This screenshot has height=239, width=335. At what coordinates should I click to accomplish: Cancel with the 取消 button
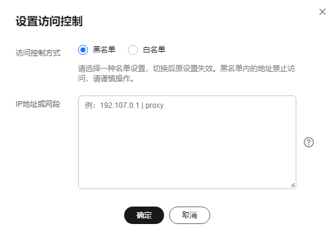pos(190,215)
